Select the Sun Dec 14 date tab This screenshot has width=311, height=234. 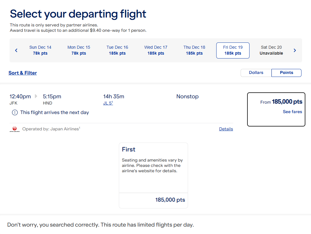coord(40,50)
